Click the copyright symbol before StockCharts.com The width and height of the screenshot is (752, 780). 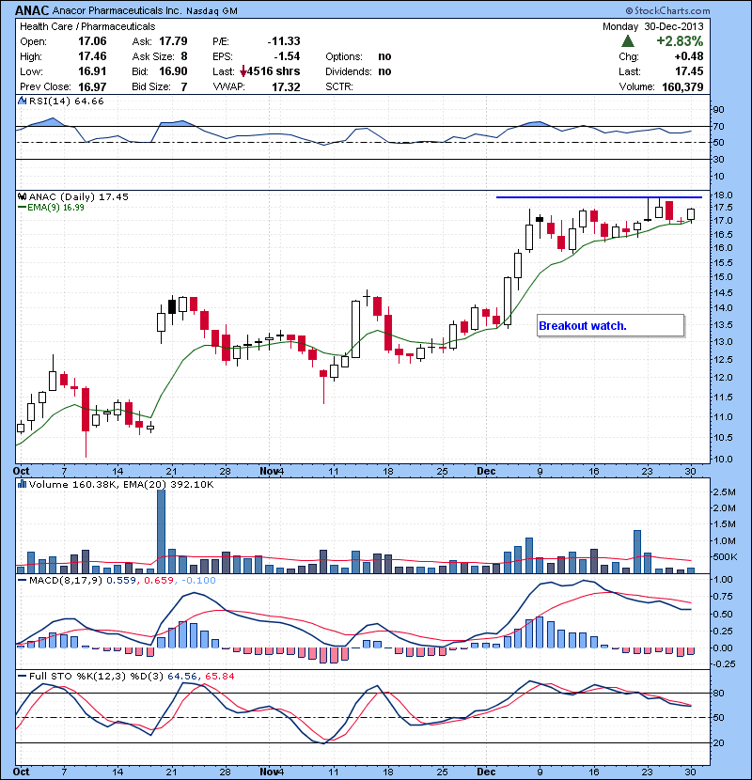(629, 10)
